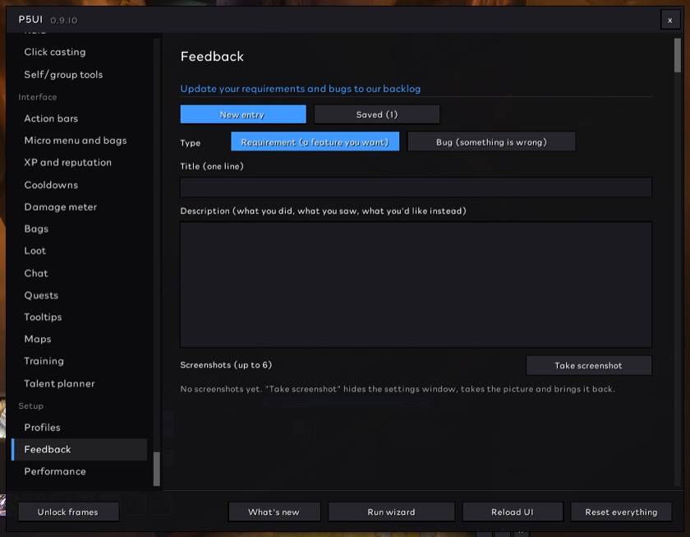Choose Requirement feedback type
690x537 pixels.
[x=315, y=141]
